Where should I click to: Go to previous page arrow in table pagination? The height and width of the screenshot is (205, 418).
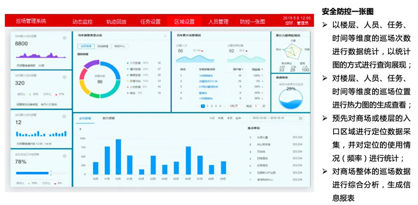[x=199, y=106]
